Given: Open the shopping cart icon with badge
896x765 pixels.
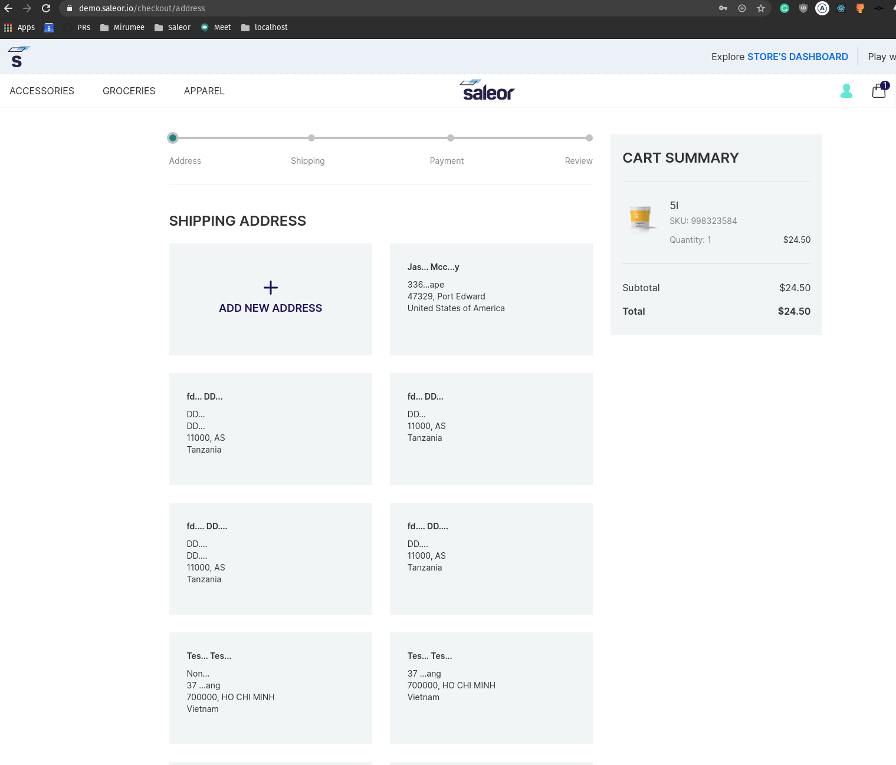Looking at the screenshot, I should 878,91.
